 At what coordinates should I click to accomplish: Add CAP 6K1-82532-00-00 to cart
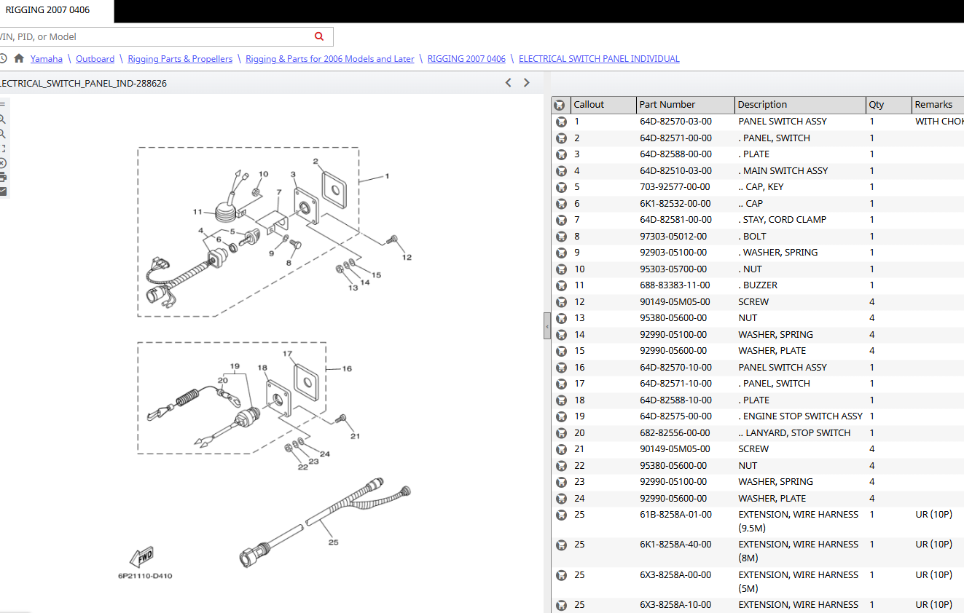[561, 204]
